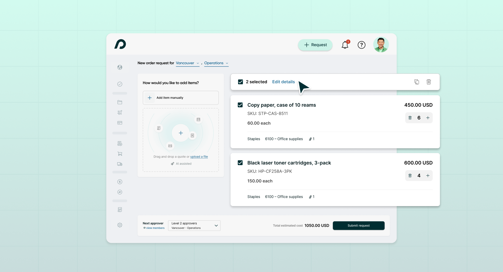Click the 1050.00 USD total cost
Image resolution: width=503 pixels, height=272 pixels.
pyautogui.click(x=317, y=226)
